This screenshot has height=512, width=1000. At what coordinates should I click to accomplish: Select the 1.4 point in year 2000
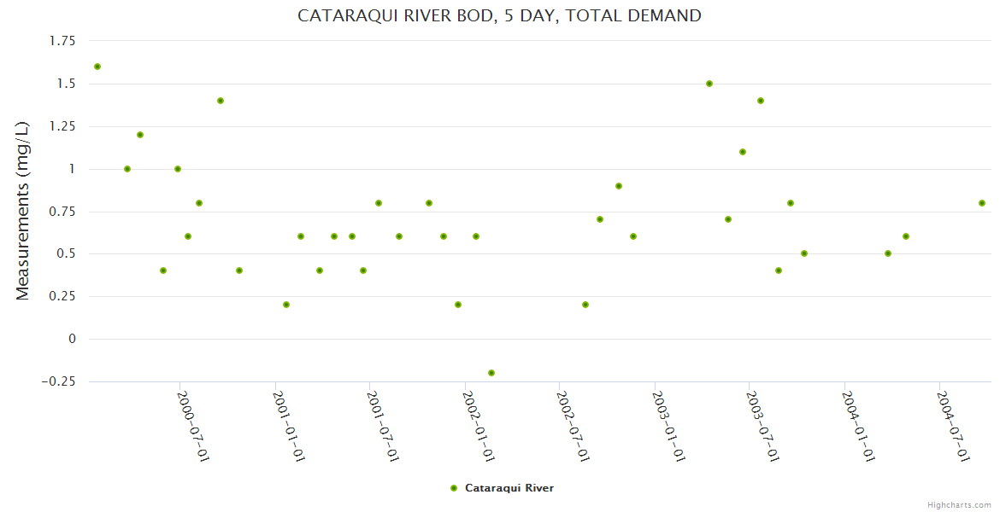pos(221,101)
